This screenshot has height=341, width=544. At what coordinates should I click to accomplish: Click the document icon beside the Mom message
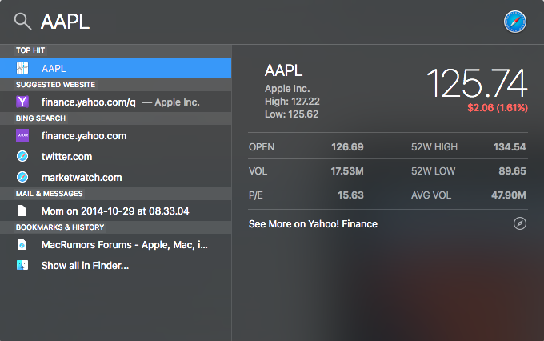(x=22, y=211)
